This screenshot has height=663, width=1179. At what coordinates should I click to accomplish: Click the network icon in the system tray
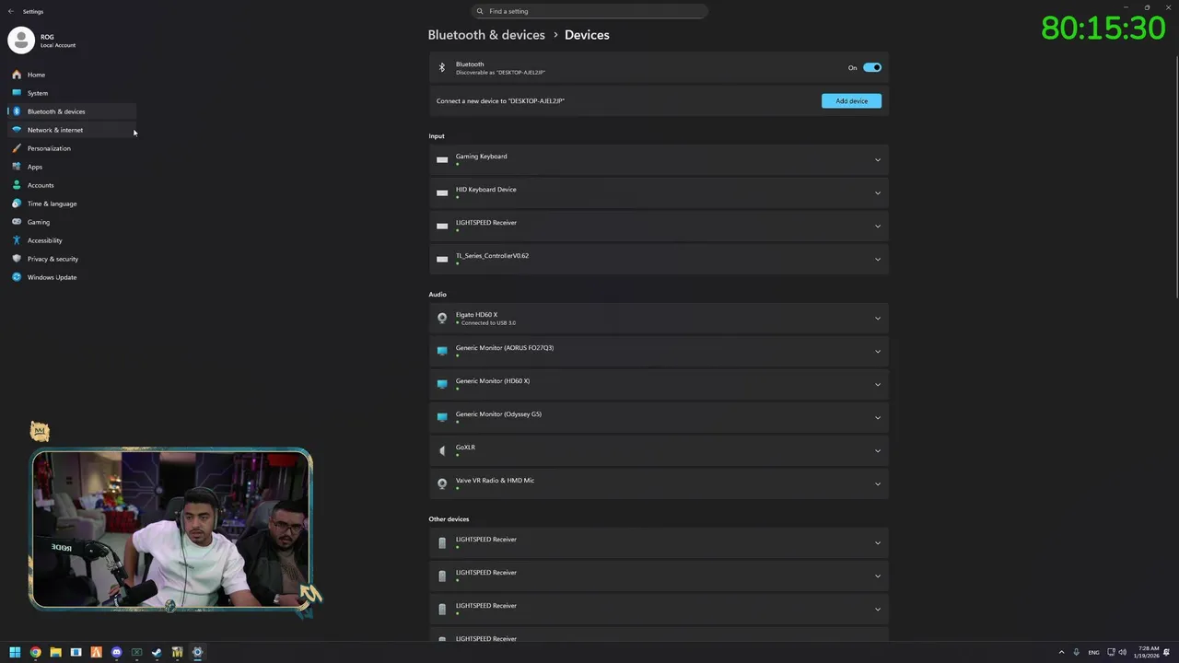(1111, 652)
